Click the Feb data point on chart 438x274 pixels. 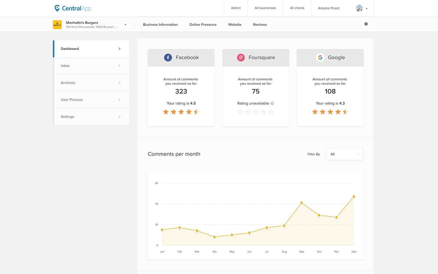coord(180,228)
